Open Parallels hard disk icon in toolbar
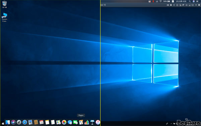Image resolution: width=201 pixels, height=126 pixels. pyautogui.click(x=190, y=5)
